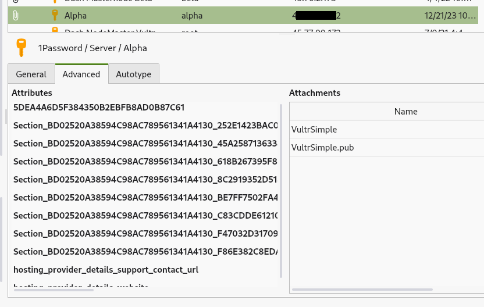This screenshot has height=307, width=484.
Task: Select the Advanced tab
Action: point(81,74)
